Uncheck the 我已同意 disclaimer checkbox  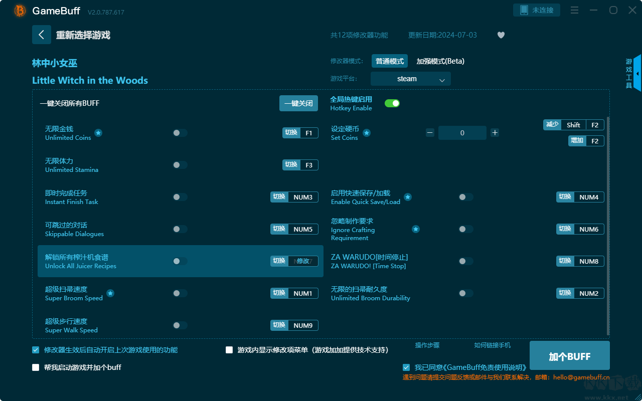(406, 367)
